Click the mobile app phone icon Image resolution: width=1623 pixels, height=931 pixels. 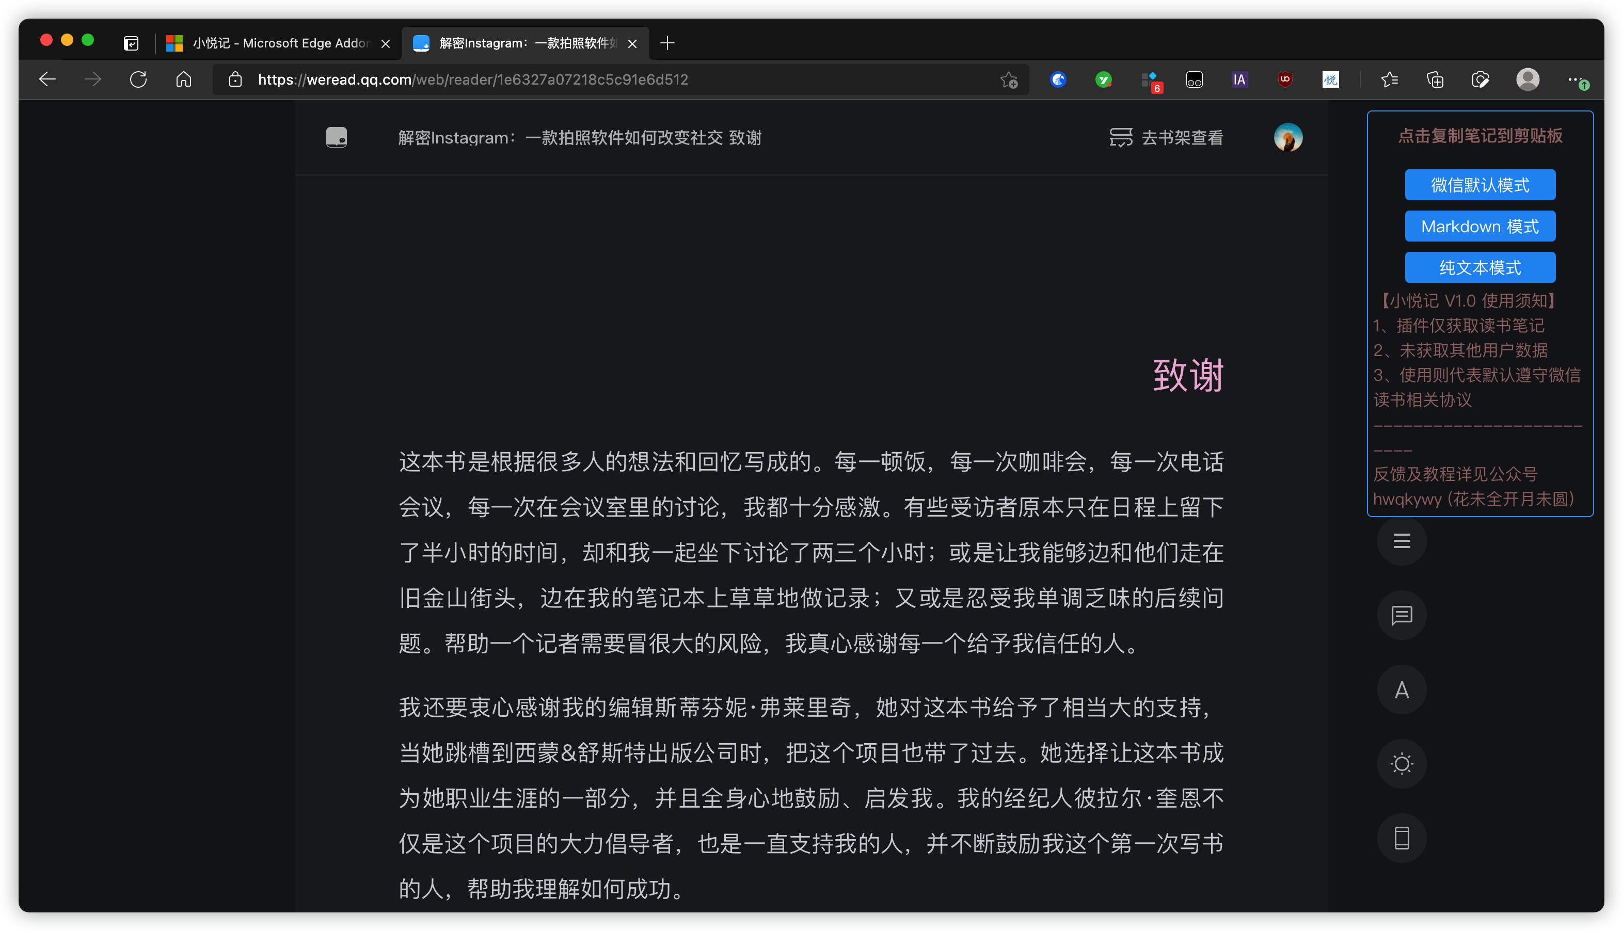tap(1401, 838)
